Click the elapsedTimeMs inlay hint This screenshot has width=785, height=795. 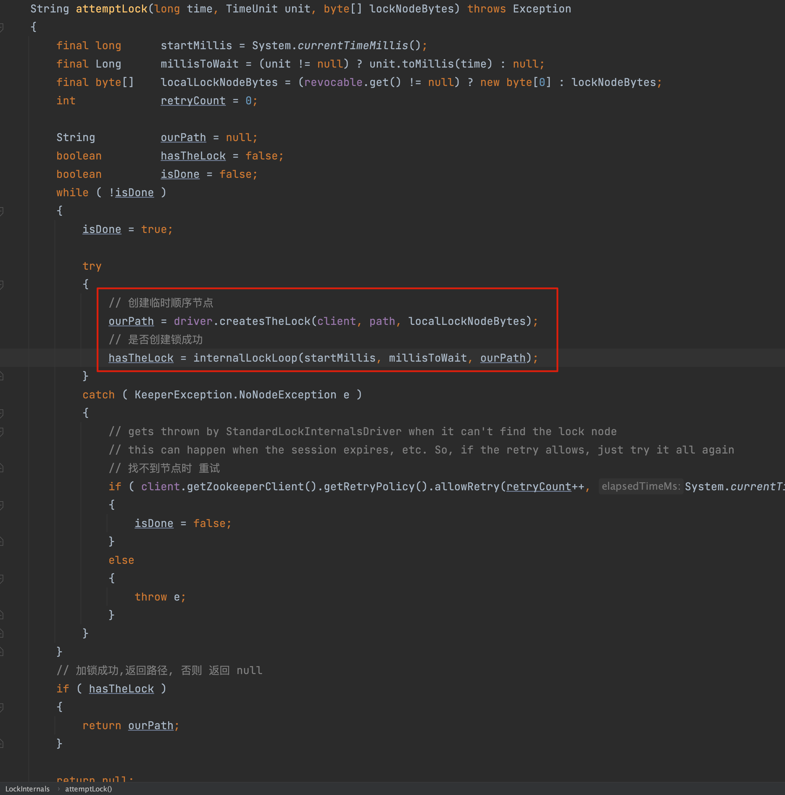pyautogui.click(x=641, y=486)
